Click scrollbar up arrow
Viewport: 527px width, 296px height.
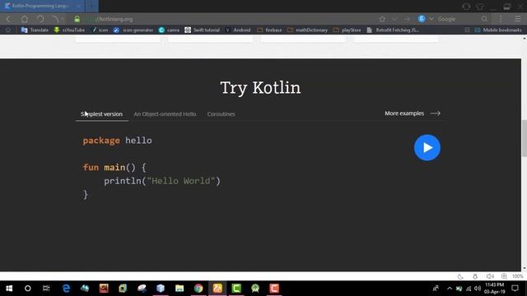click(x=524, y=38)
